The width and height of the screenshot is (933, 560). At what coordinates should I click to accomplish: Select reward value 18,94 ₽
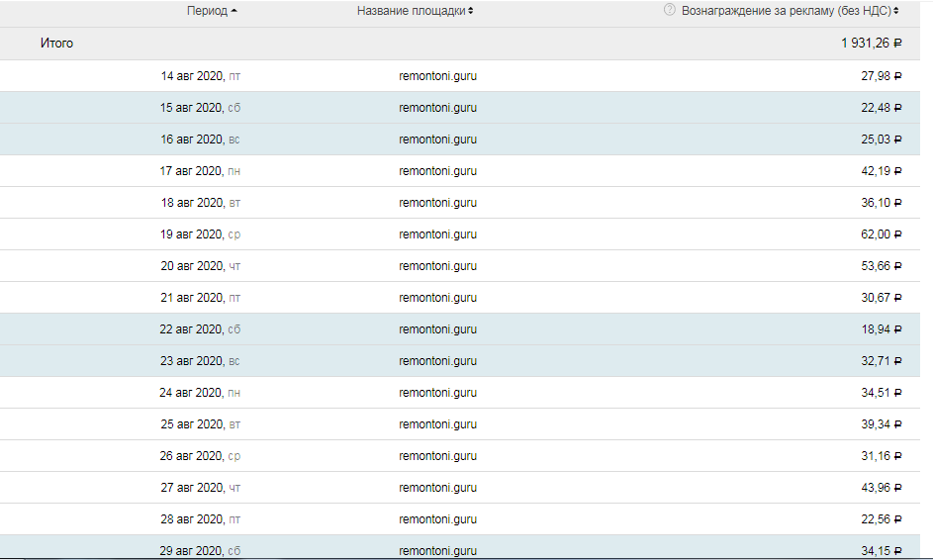[x=882, y=328]
